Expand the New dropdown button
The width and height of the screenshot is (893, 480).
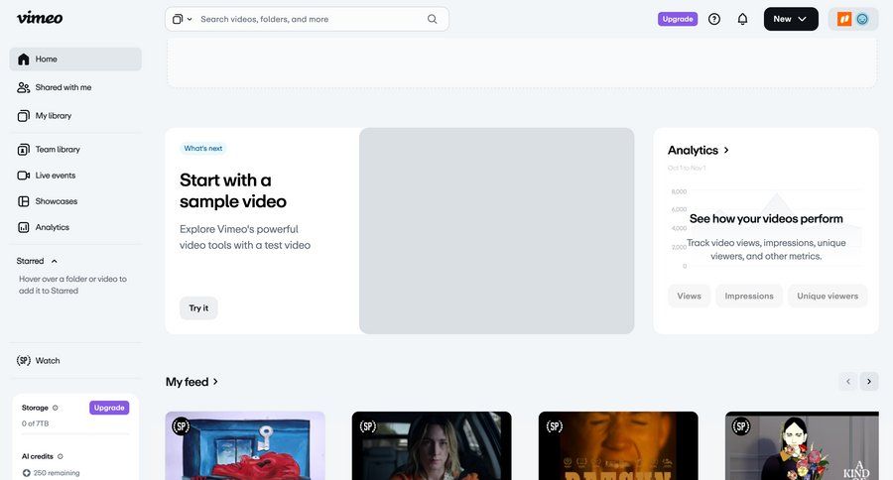(791, 19)
